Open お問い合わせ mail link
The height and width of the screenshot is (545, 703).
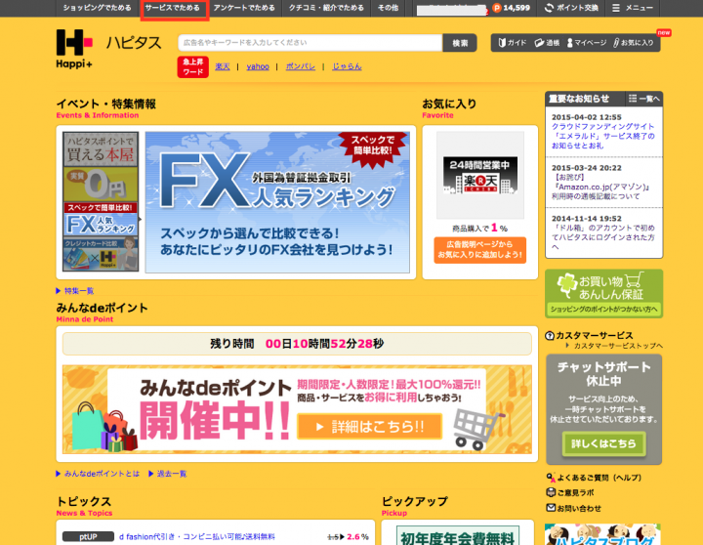point(573,508)
